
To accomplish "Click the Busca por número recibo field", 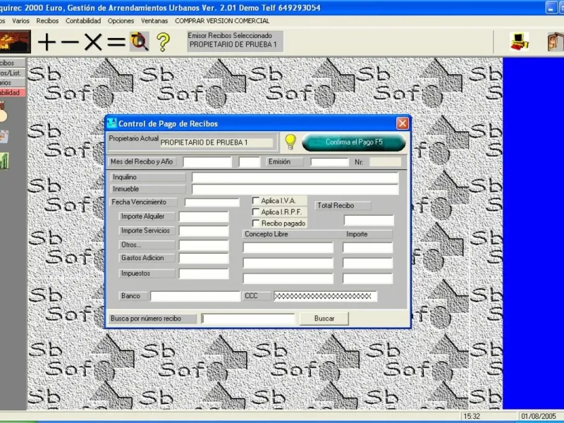I will tap(248, 319).
